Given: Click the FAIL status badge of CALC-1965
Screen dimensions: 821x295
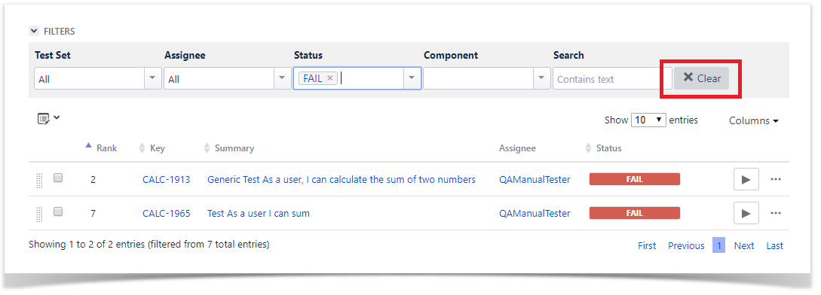Looking at the screenshot, I should 635,213.
